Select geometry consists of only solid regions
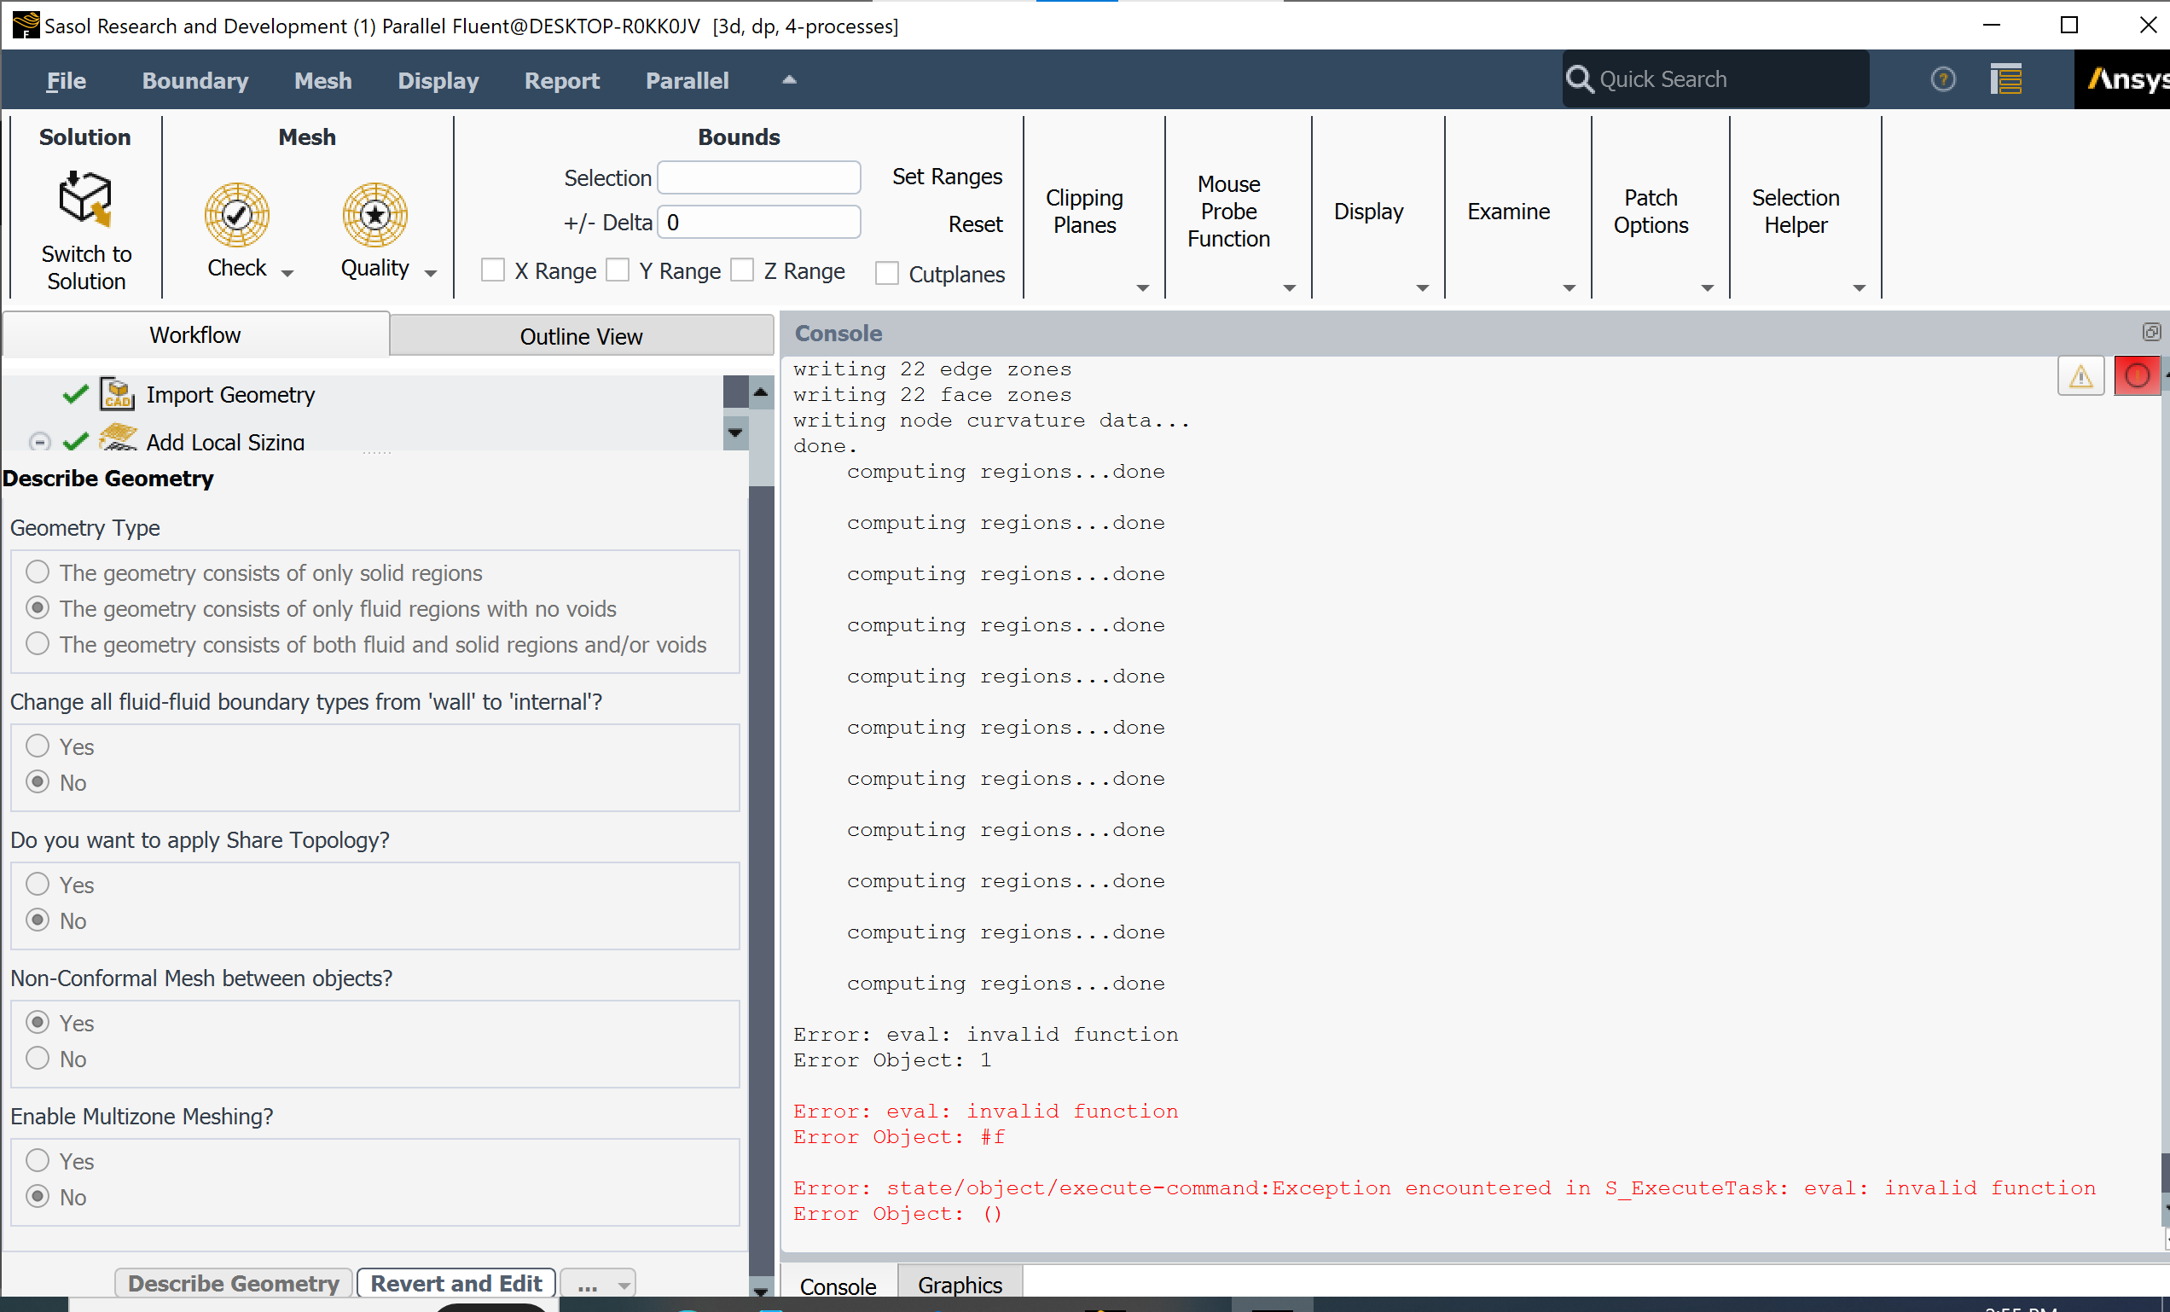This screenshot has height=1312, width=2170. click(x=37, y=572)
